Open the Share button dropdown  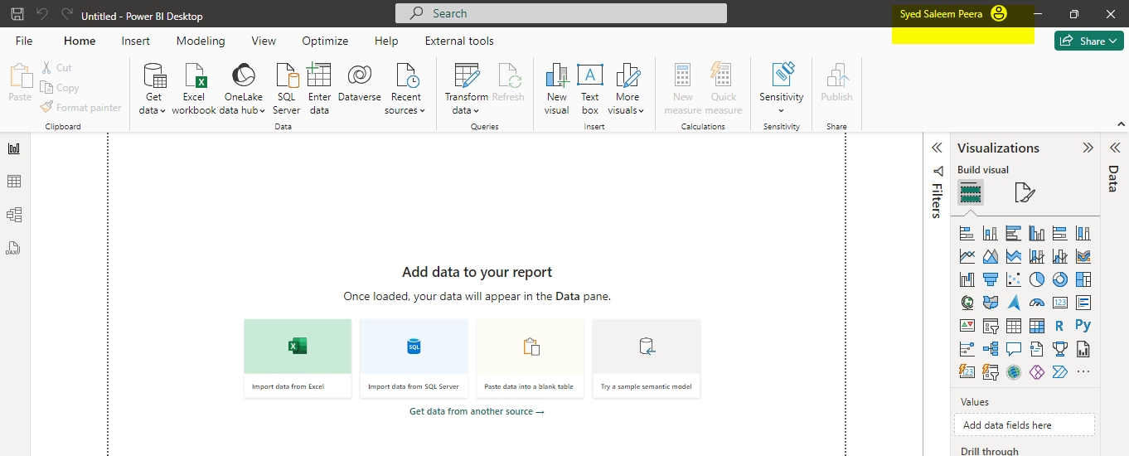pos(1089,41)
